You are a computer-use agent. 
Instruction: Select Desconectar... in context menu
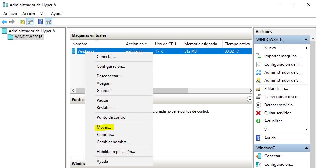[119, 76]
